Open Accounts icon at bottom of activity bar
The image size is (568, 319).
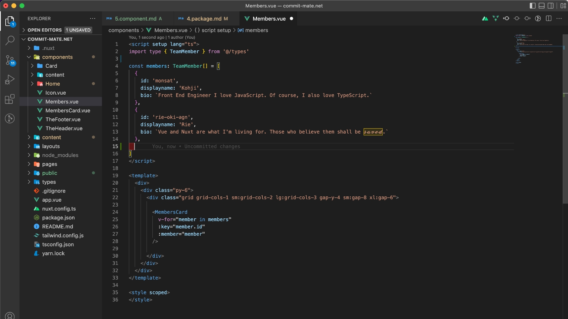tap(10, 315)
